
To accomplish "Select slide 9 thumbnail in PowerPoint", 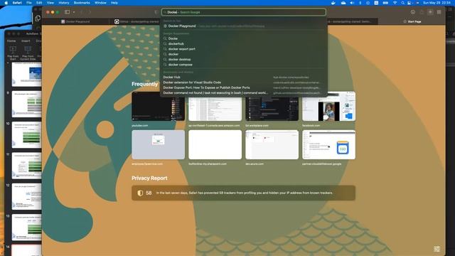I will coord(27,104).
